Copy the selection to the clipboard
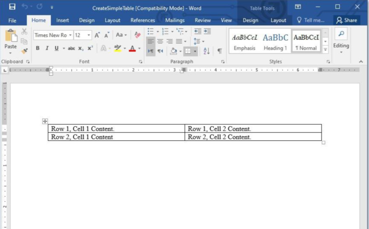369x229 pixels. [x=24, y=41]
